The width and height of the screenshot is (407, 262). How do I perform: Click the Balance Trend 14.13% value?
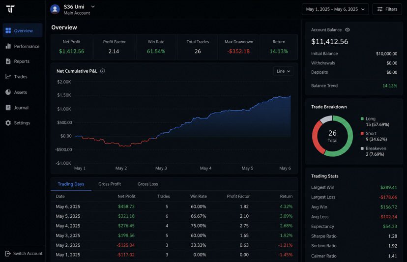pos(390,86)
